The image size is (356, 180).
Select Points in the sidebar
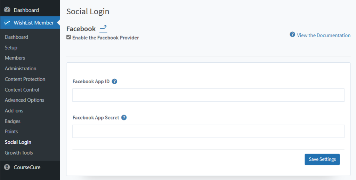click(11, 131)
